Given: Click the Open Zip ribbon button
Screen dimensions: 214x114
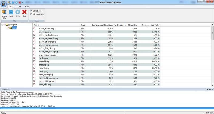Looking at the screenshot, I should tap(5, 13).
